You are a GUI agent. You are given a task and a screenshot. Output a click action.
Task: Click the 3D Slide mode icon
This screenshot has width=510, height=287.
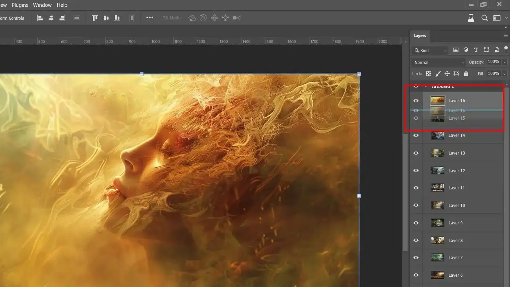[x=225, y=18]
